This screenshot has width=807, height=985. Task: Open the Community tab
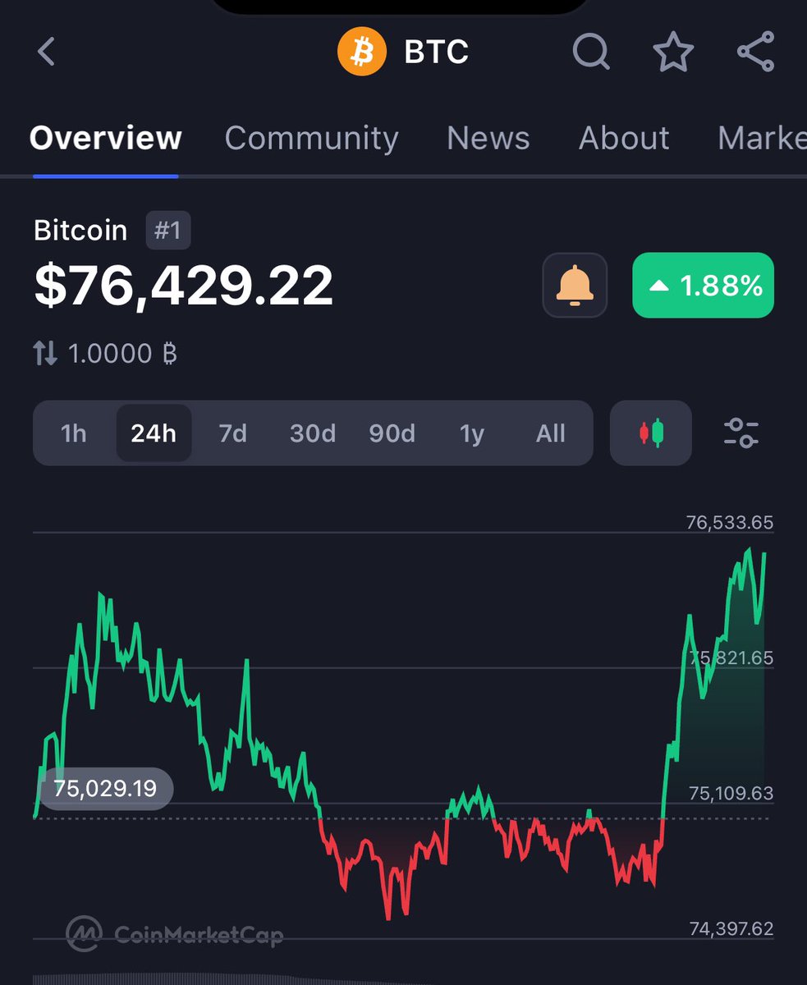(x=312, y=138)
